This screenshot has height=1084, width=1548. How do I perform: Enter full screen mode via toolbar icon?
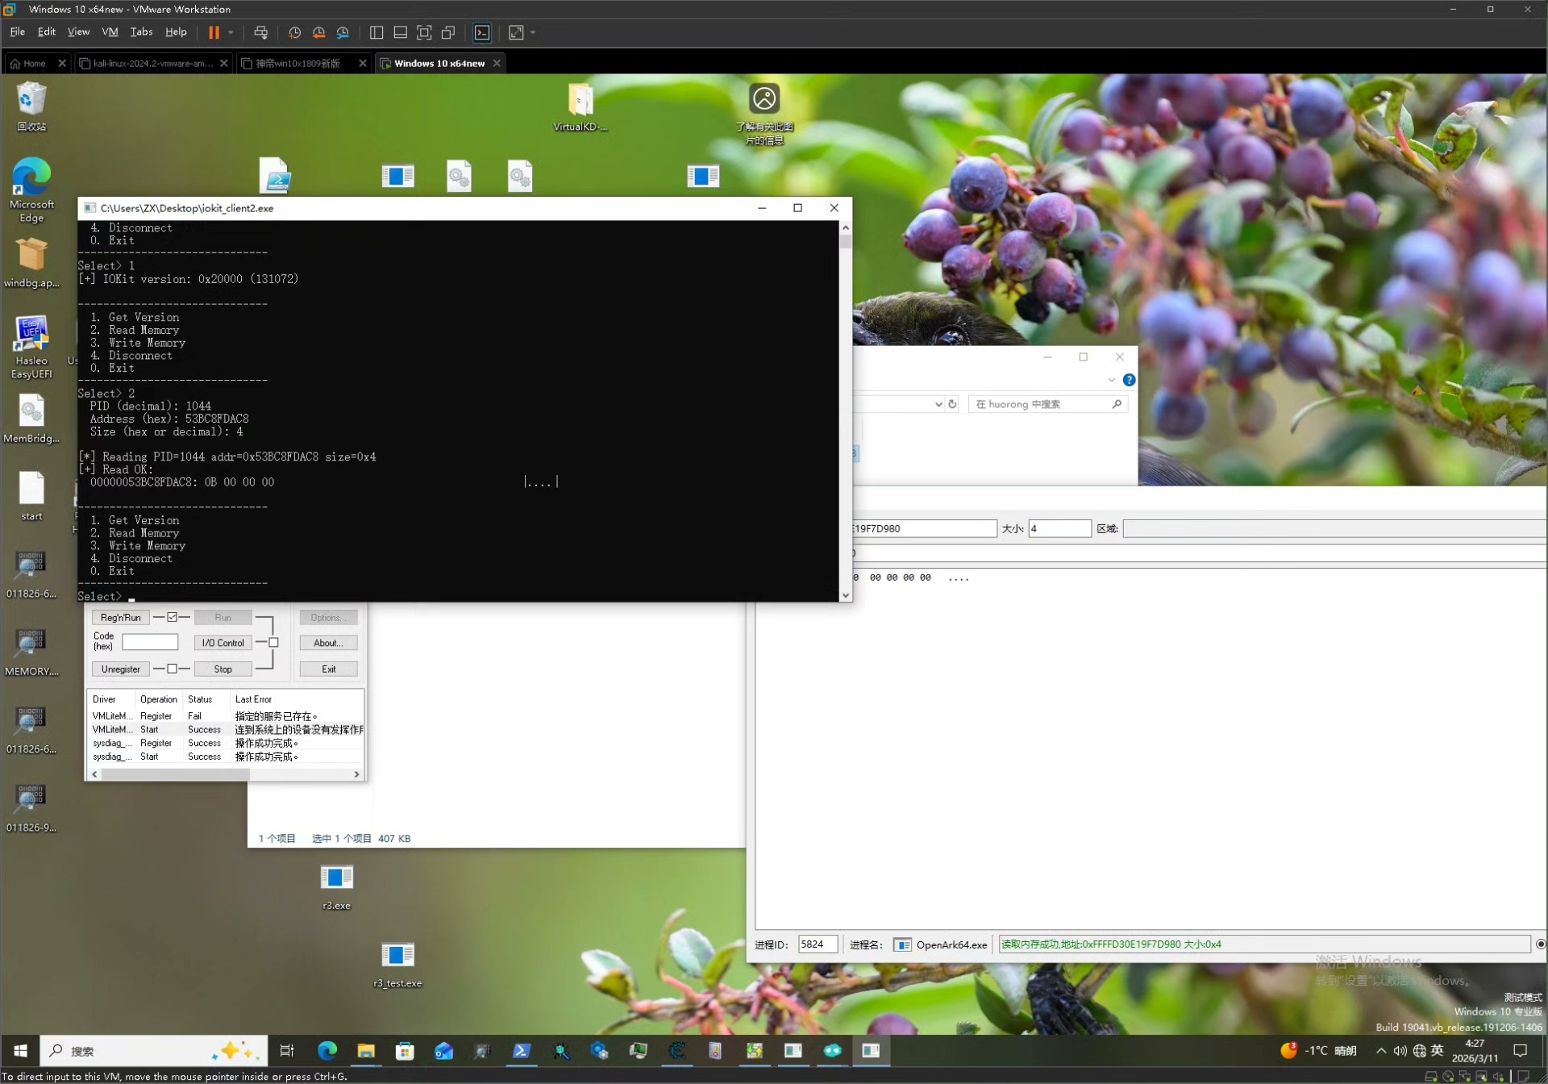tap(424, 32)
